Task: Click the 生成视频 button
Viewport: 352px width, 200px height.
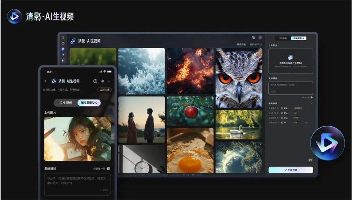Action: point(290,170)
